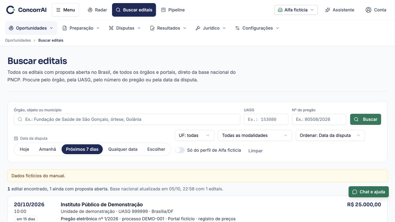
Task: Open the Instituto Público de Demonstração result
Action: (102, 204)
